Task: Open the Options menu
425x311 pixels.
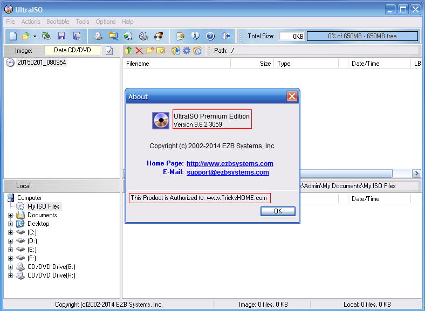Action: click(105, 22)
